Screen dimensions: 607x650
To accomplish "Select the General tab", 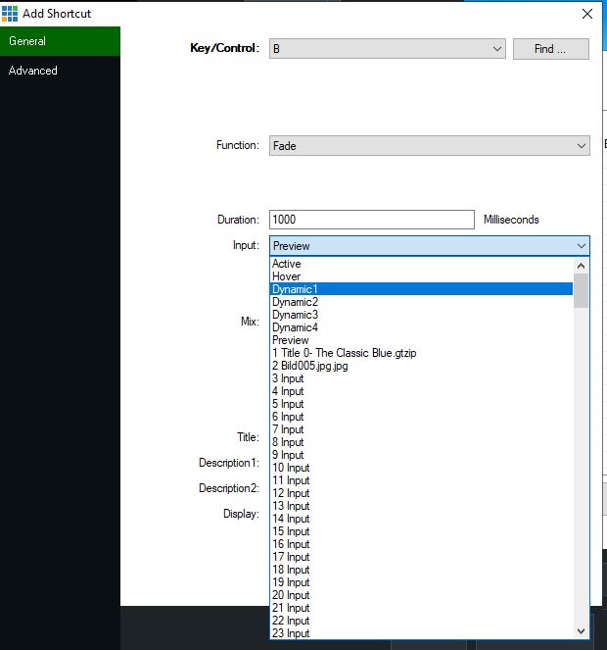I will point(27,41).
